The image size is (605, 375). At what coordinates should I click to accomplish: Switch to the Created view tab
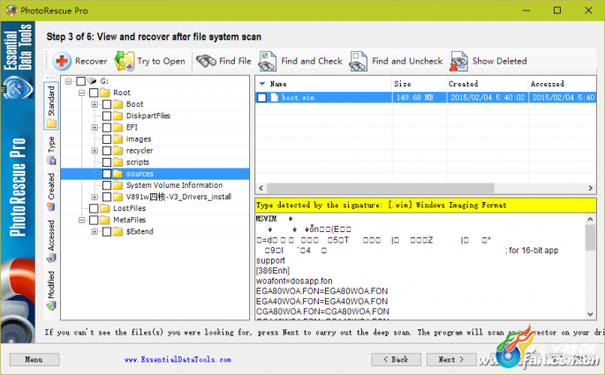coord(51,192)
